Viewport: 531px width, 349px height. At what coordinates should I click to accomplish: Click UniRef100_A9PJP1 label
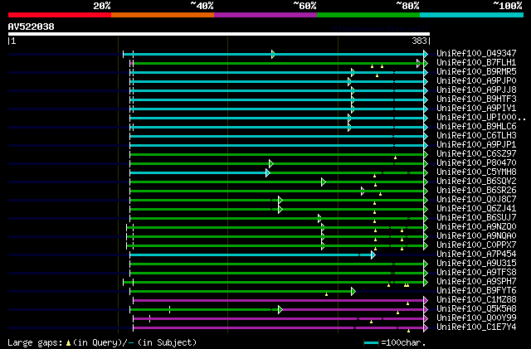(476, 145)
